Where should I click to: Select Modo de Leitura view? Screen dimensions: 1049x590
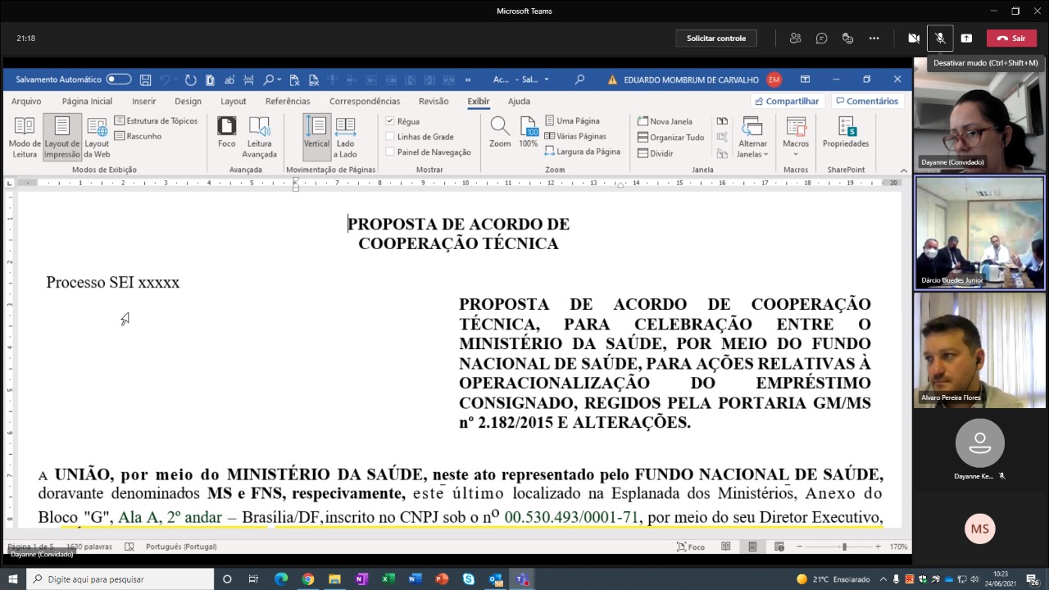(25, 137)
